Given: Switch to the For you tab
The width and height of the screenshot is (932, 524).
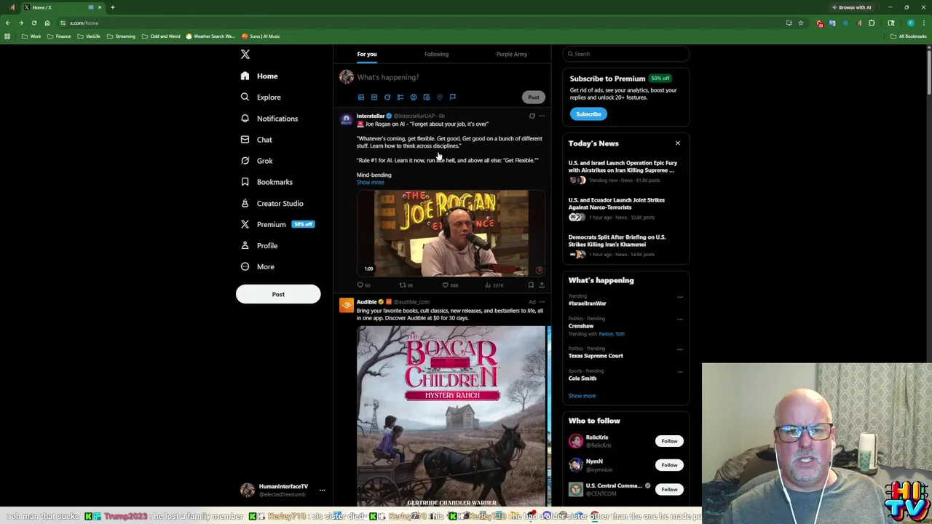Looking at the screenshot, I should click(x=367, y=54).
